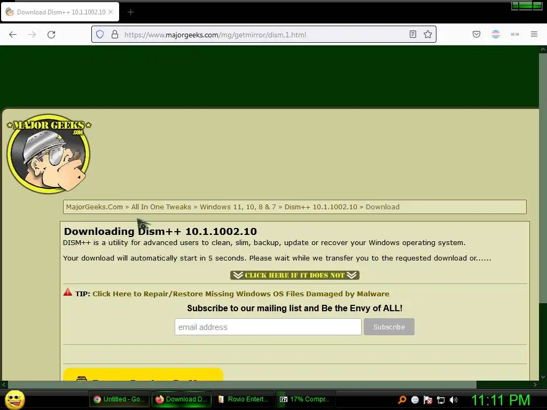Select the Download Dism++ 10.1.1002.10 tab
547x410 pixels.
60,12
